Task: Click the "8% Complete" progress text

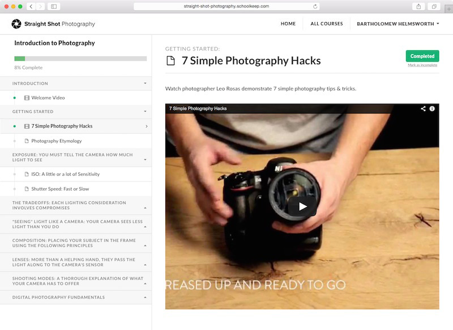Action: click(x=28, y=67)
